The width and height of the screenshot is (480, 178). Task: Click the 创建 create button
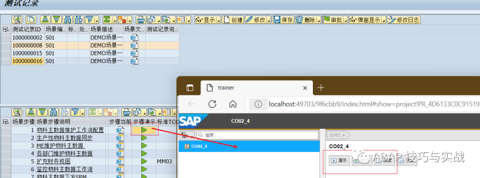tap(232, 20)
